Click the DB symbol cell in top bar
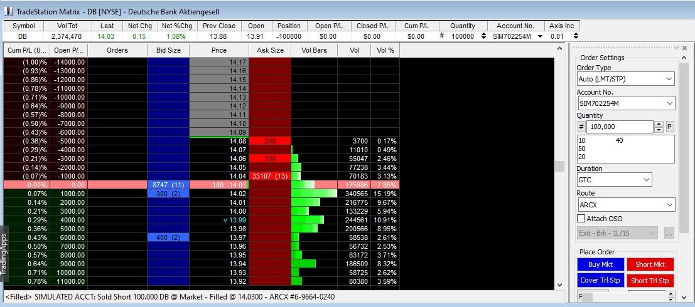 23,37
